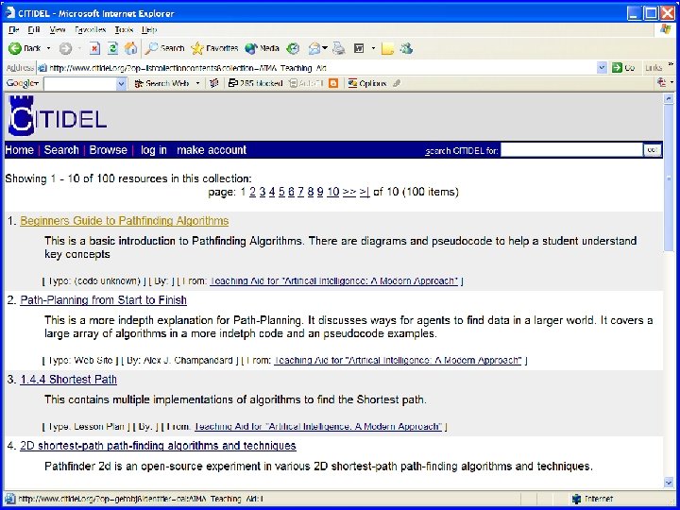The width and height of the screenshot is (680, 510).
Task: Click the Go button beside the address bar
Action: click(623, 68)
